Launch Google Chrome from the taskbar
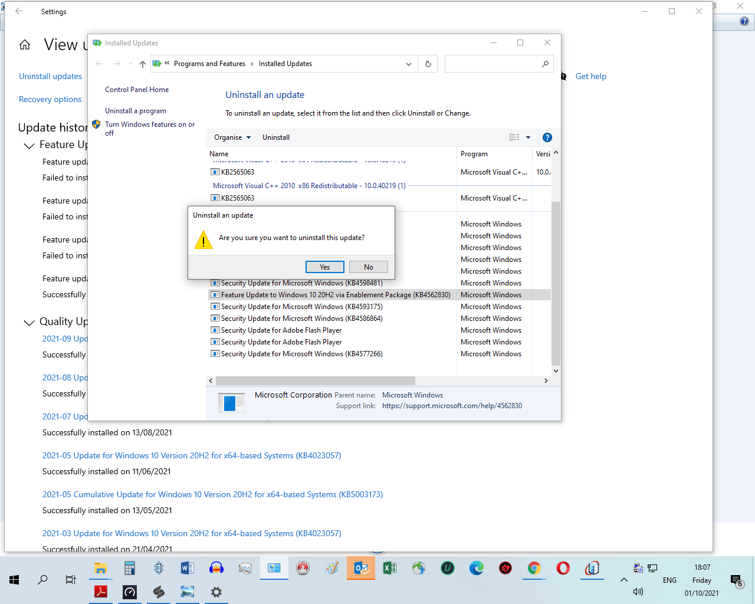 pos(534,568)
